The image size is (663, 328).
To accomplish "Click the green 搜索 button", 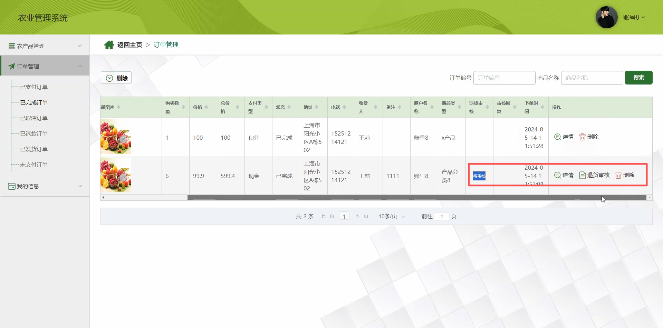I will pos(638,78).
